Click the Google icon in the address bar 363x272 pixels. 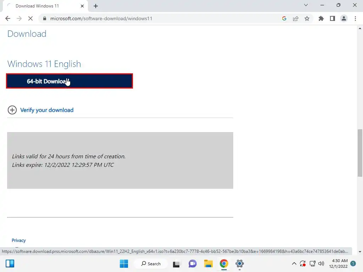tap(284, 18)
